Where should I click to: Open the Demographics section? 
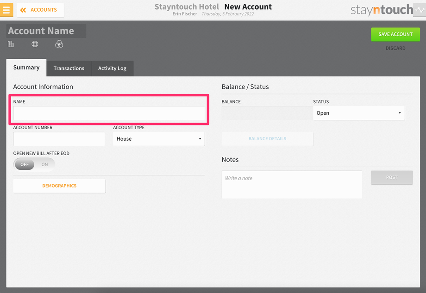59,186
